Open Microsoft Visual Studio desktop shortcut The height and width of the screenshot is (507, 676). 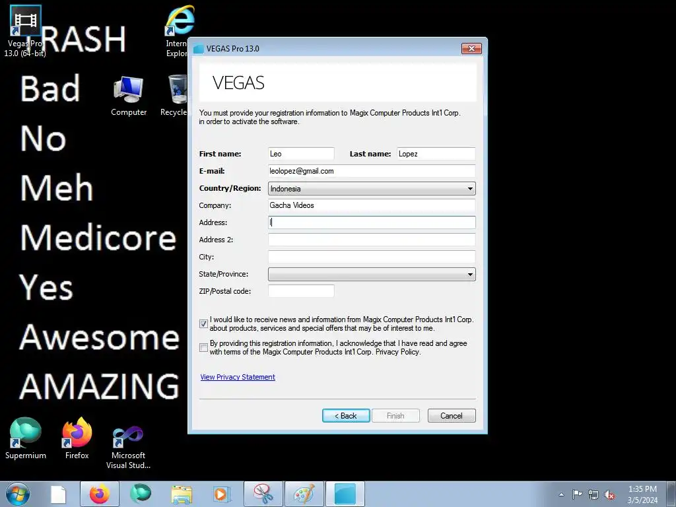pyautogui.click(x=129, y=447)
